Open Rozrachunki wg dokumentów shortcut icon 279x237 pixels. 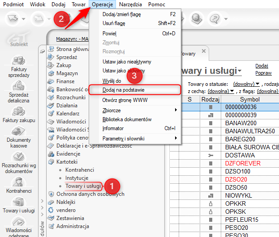pos(19,157)
